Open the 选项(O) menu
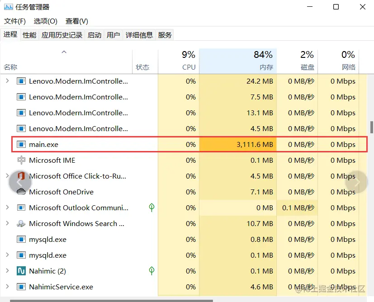This screenshot has width=374, height=302. pyautogui.click(x=46, y=21)
